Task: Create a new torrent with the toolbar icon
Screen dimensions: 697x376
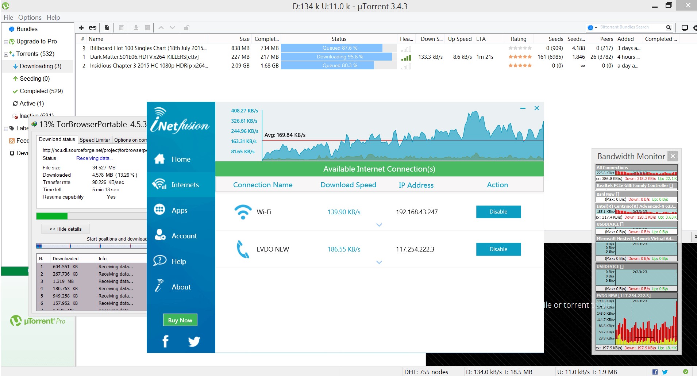Action: pyautogui.click(x=107, y=27)
